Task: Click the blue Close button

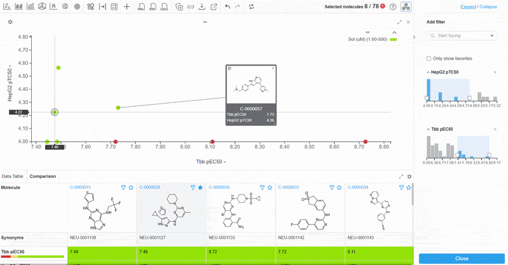Action: [x=462, y=259]
